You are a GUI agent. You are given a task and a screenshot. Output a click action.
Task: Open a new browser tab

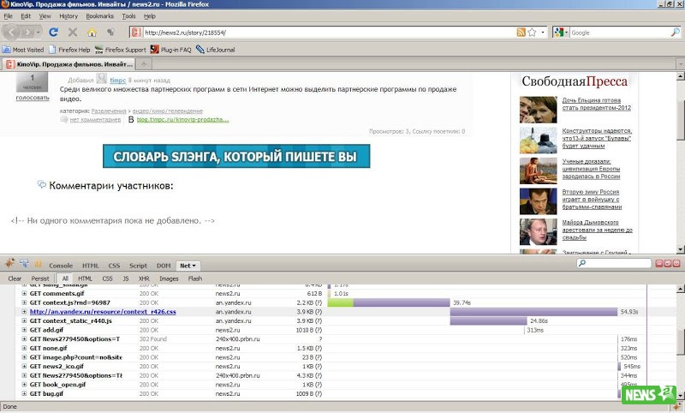[143, 63]
